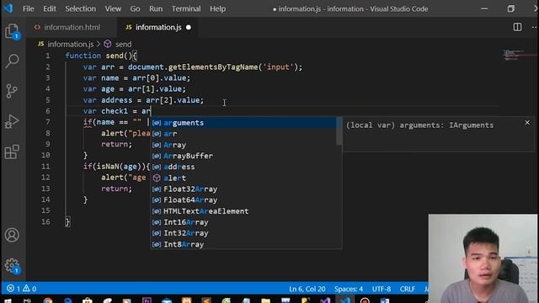Select the 'HTMLTextAreaElement' suggestion
Image resolution: width=539 pixels, height=303 pixels.
pos(243,211)
